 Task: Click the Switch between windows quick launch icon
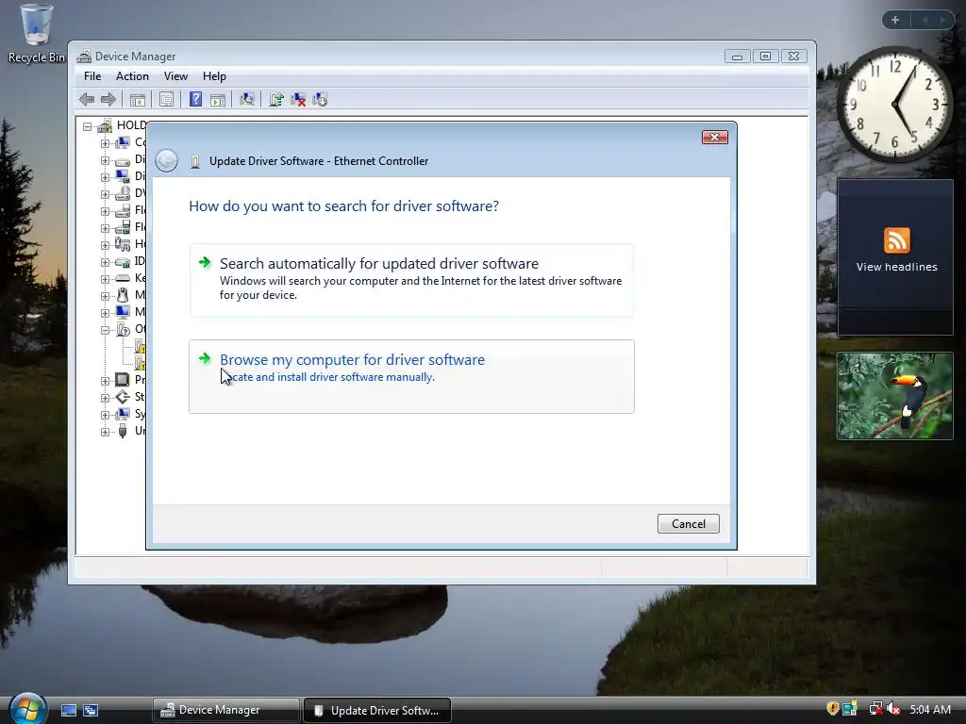pyautogui.click(x=91, y=711)
